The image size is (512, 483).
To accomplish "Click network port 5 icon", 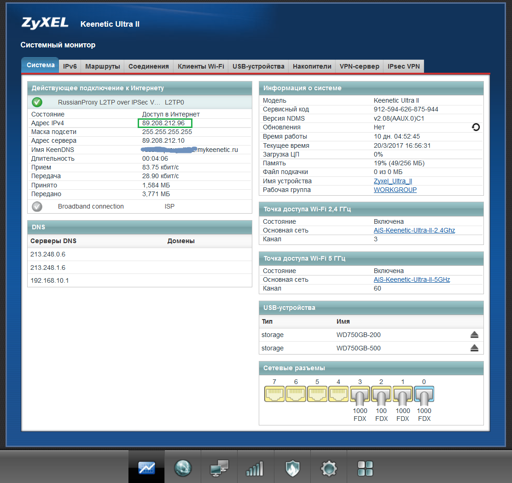I will (317, 394).
